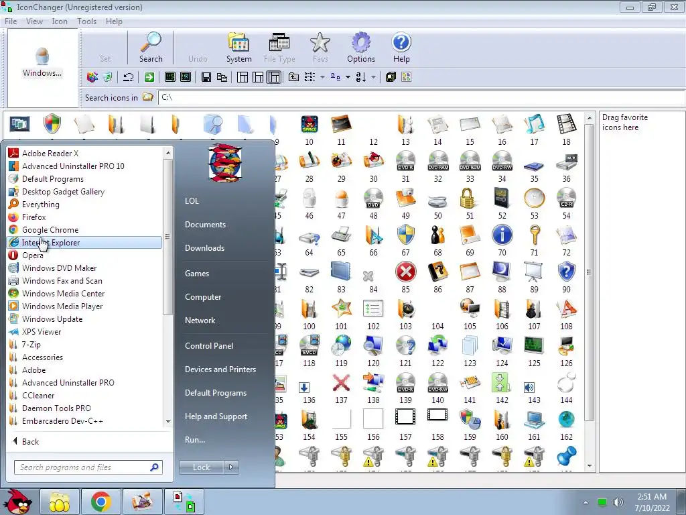
Task: Click the colorful cube icon in small toolbar
Action: (x=92, y=77)
